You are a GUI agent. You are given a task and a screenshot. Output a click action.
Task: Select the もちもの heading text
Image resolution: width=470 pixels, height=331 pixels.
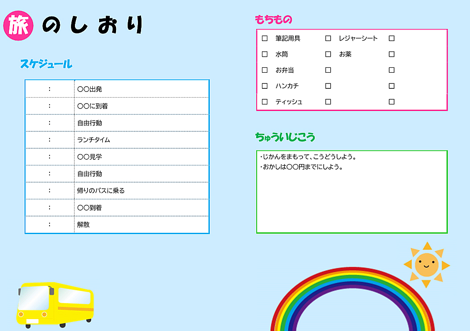coord(273,20)
